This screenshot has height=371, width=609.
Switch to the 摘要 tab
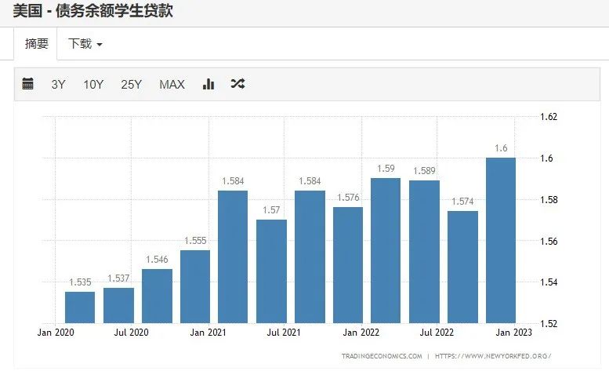point(36,44)
